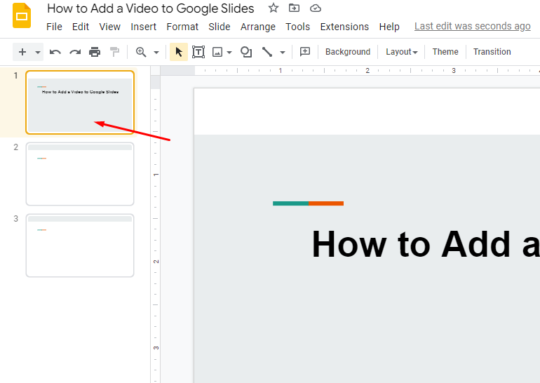Open the Help menu

(389, 27)
